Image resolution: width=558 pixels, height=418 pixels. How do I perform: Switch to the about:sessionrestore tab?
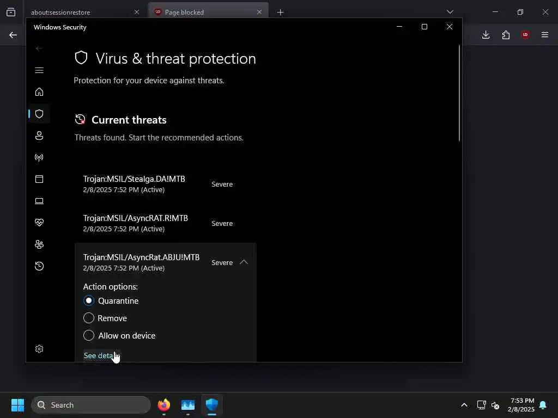point(84,13)
